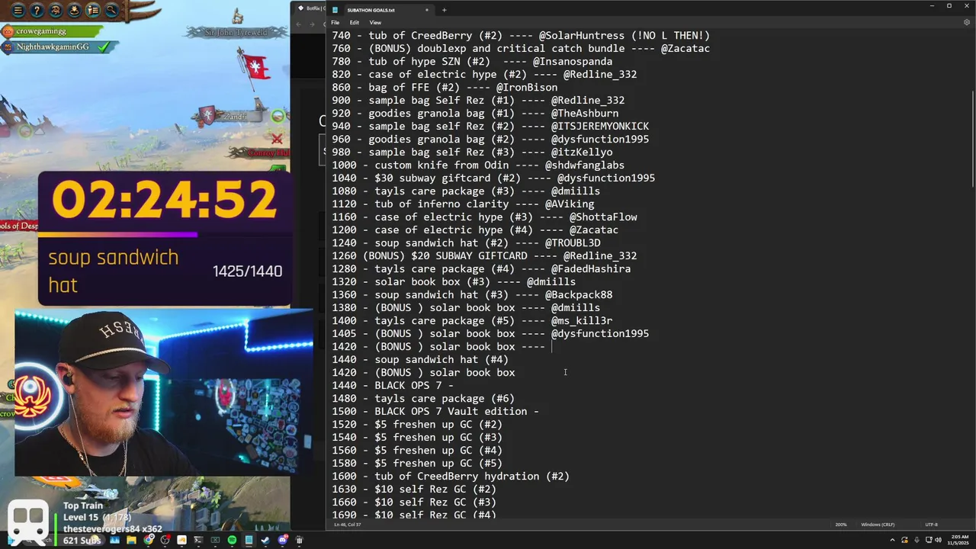976x549 pixels.
Task: Click '1580 - $5 freshen up GC (#5)' line
Action: pos(417,463)
